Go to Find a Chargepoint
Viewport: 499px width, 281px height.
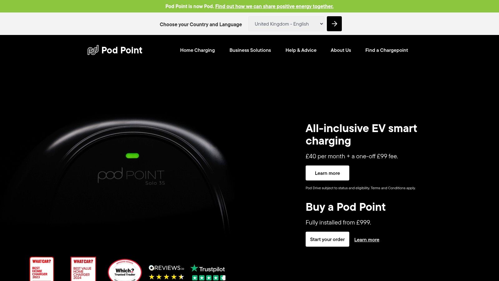387,50
